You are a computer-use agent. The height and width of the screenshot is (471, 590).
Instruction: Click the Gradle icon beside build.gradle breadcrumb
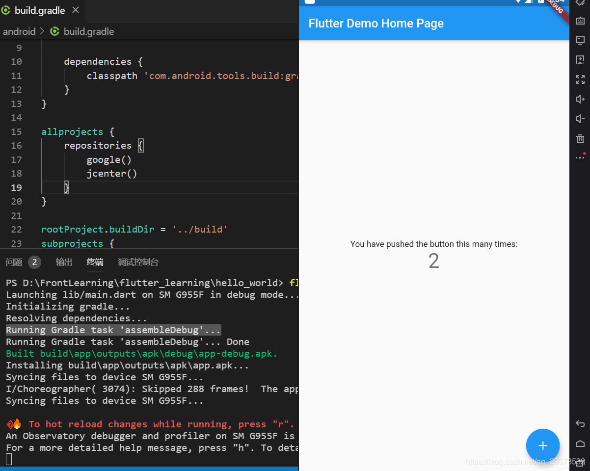click(54, 31)
